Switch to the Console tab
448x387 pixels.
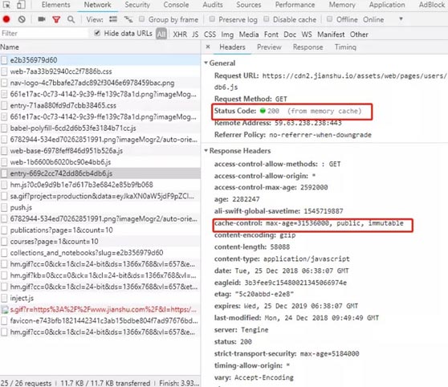176,5
